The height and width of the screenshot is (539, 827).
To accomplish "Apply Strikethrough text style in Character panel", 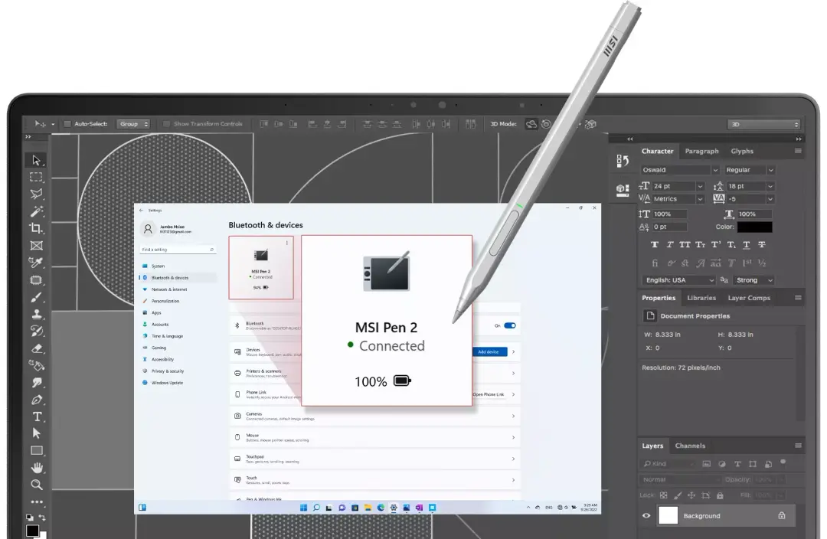I will (x=762, y=245).
